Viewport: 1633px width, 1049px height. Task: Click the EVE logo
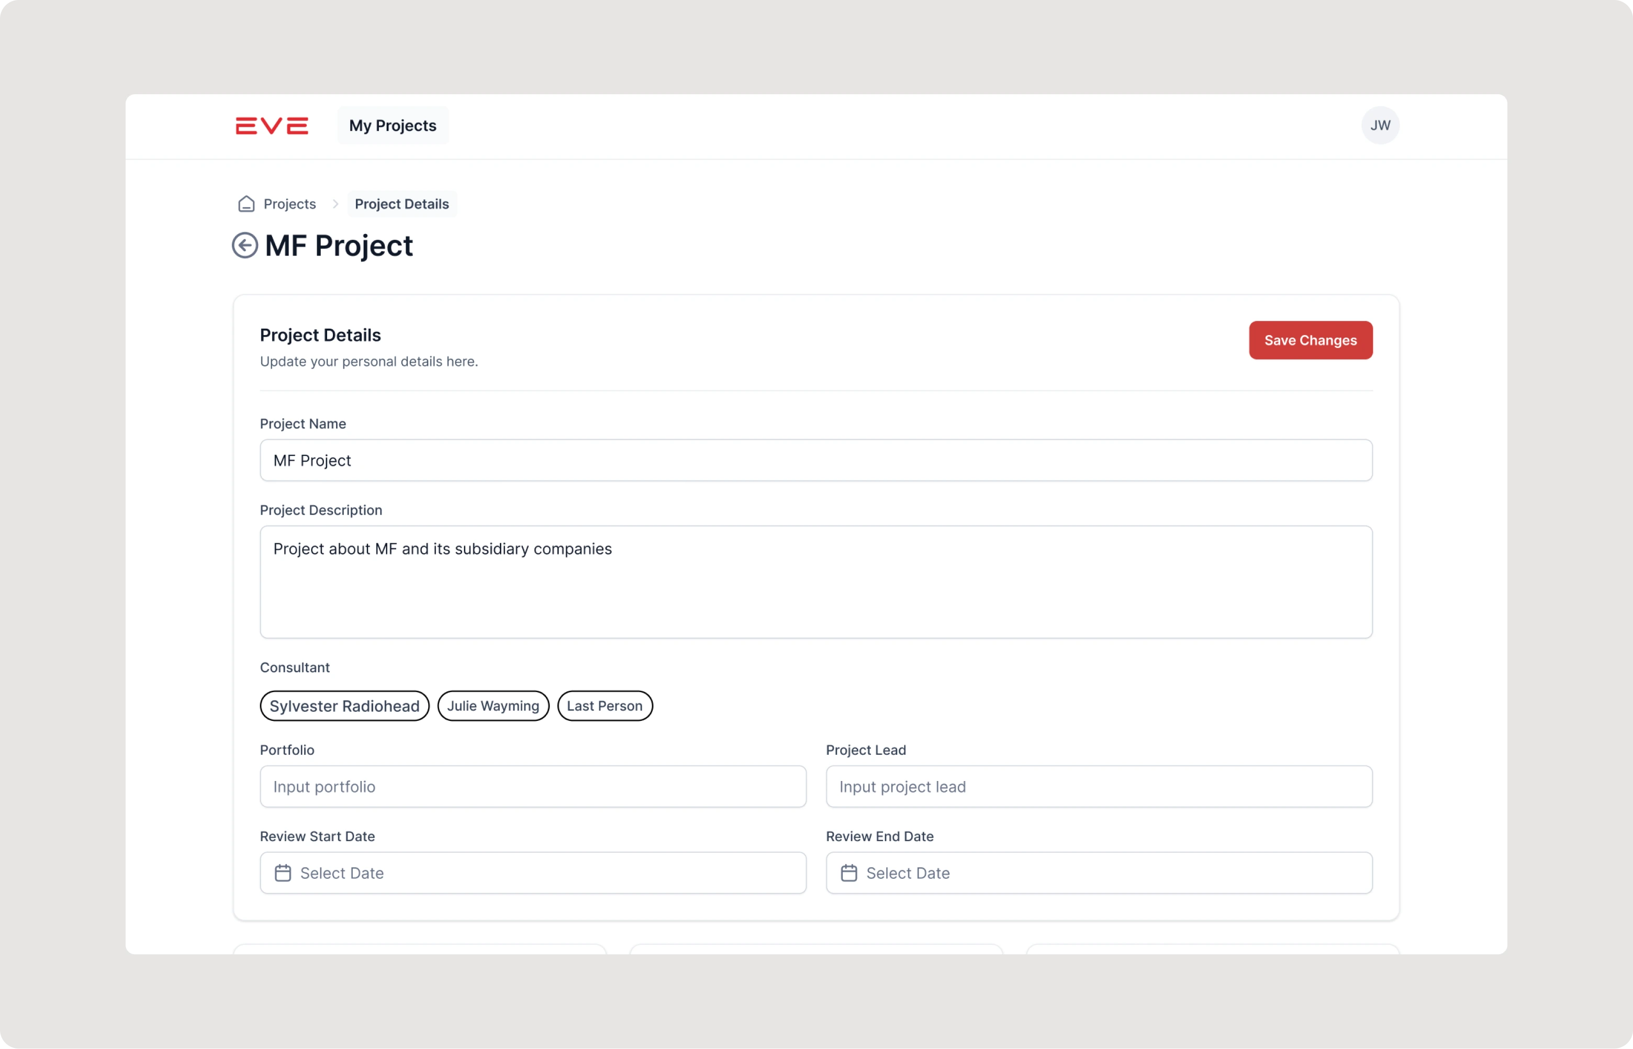pos(272,126)
